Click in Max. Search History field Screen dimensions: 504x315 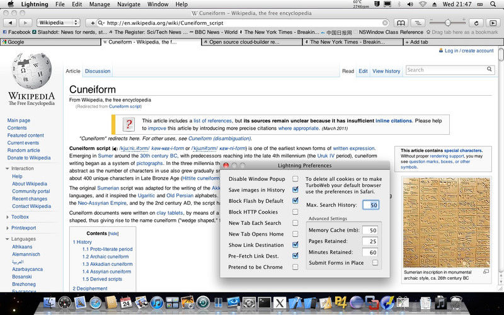click(370, 205)
